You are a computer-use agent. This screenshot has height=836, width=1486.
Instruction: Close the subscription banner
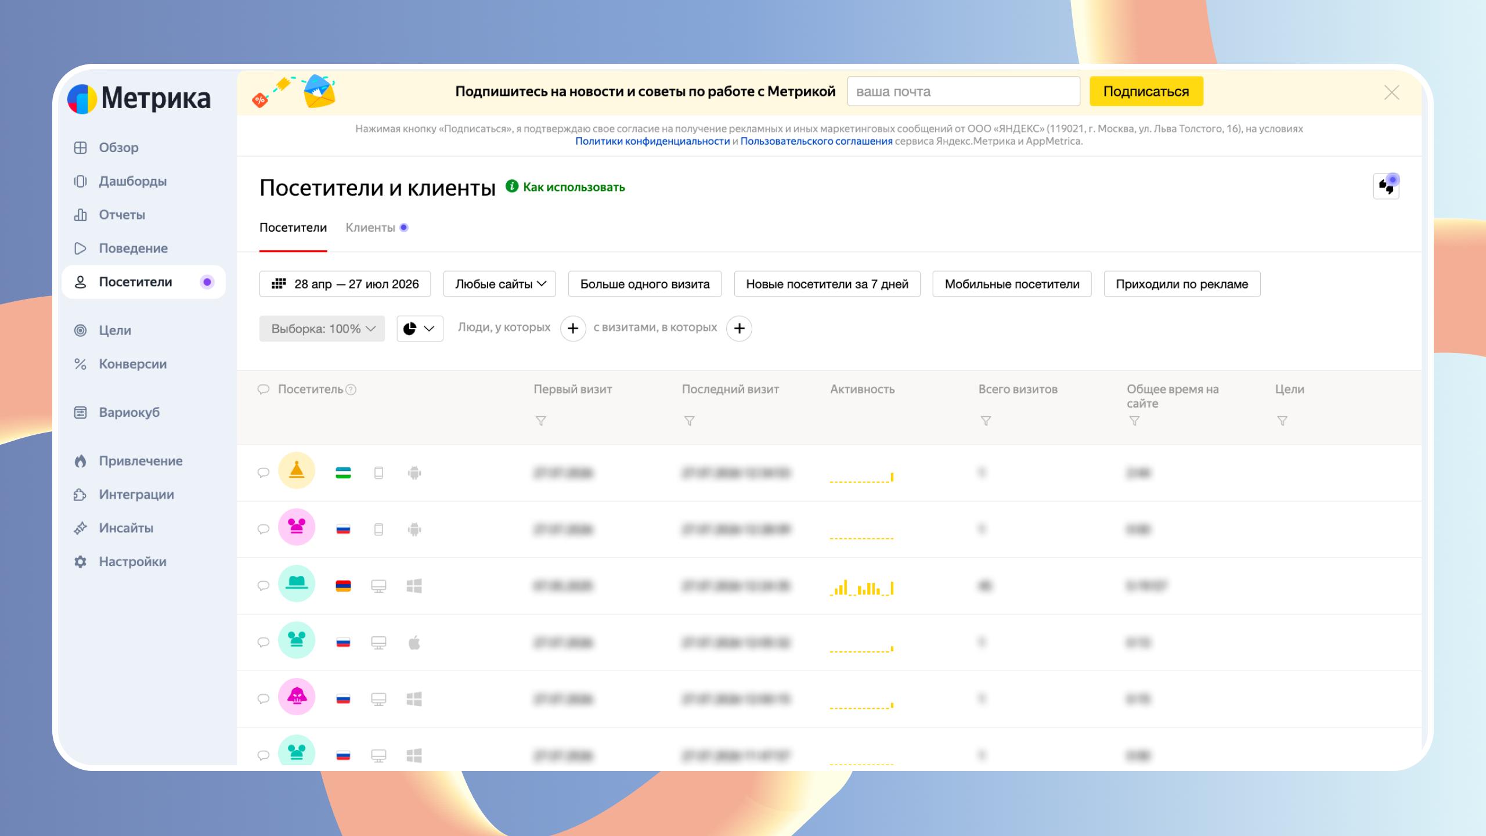tap(1391, 92)
